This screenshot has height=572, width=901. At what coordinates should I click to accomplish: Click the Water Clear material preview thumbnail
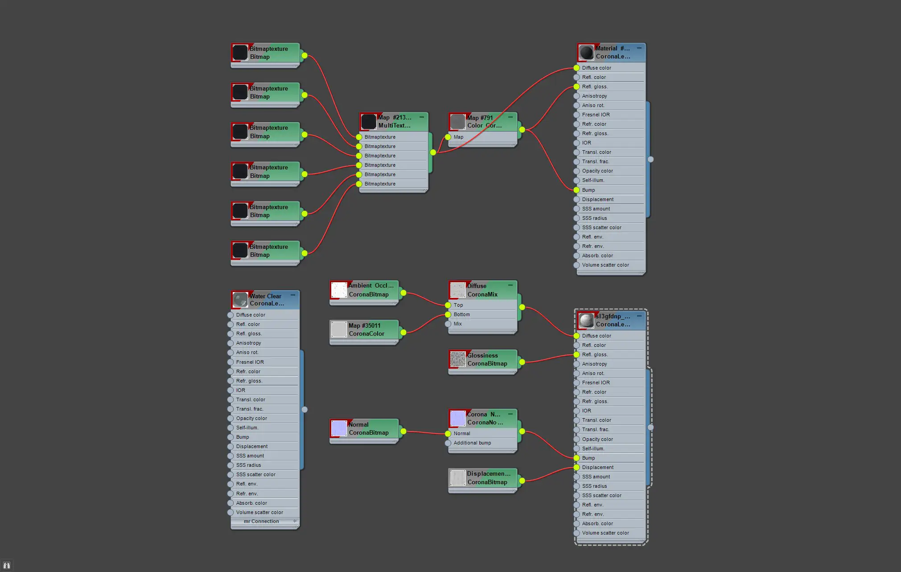pos(240,300)
